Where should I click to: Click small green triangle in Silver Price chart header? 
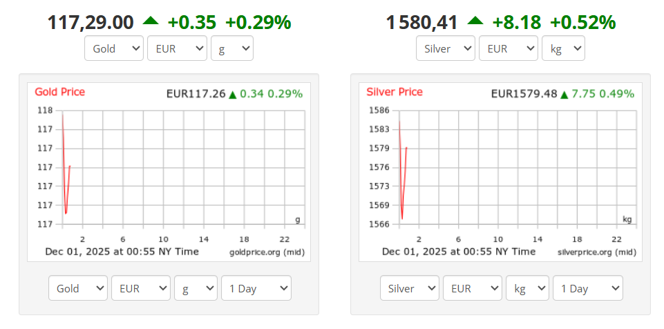tap(565, 95)
